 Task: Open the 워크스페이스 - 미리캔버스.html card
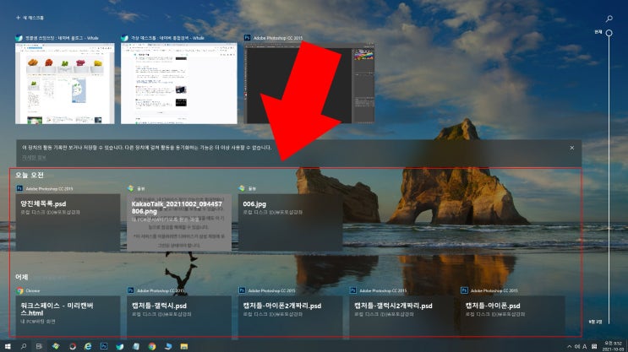point(68,316)
